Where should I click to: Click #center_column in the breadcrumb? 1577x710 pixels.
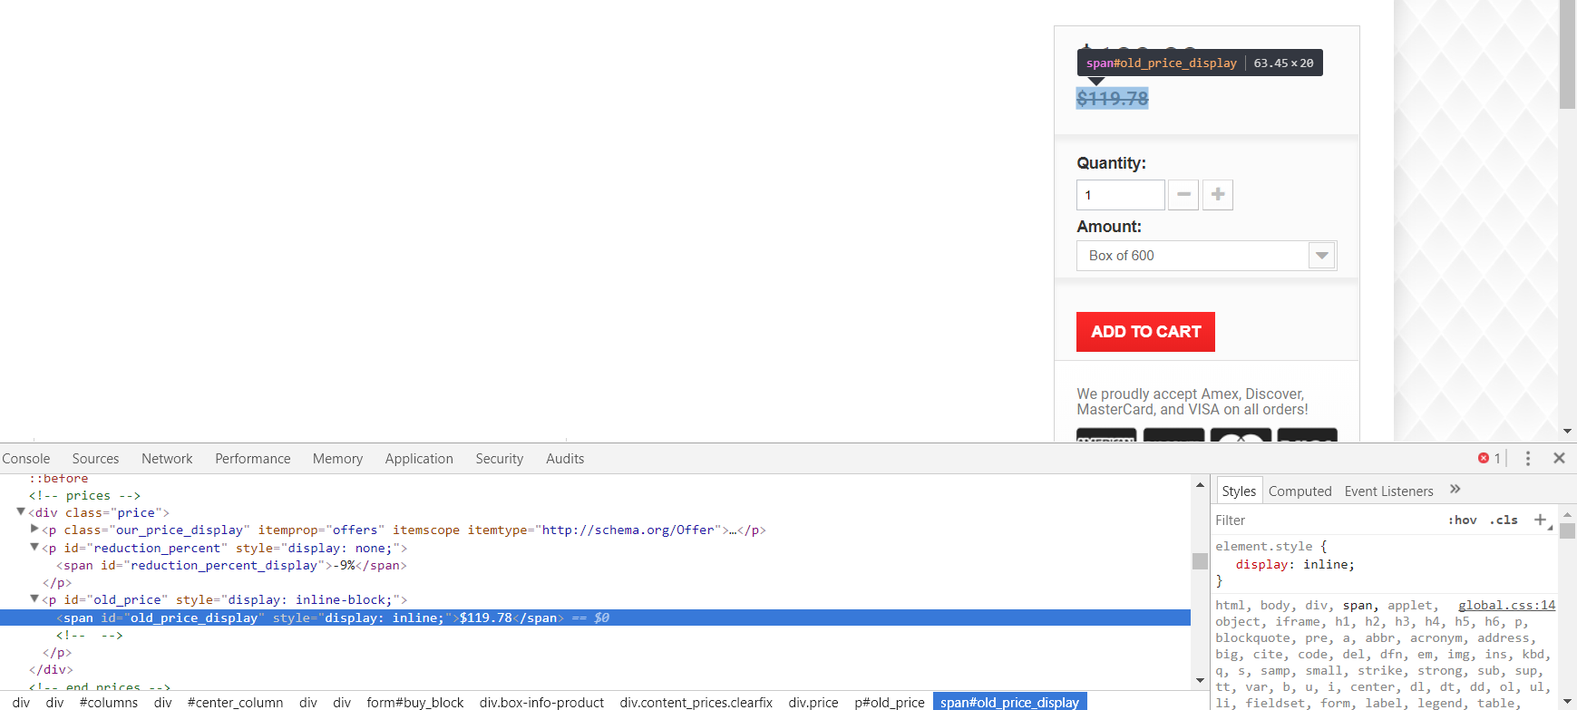coord(235,703)
